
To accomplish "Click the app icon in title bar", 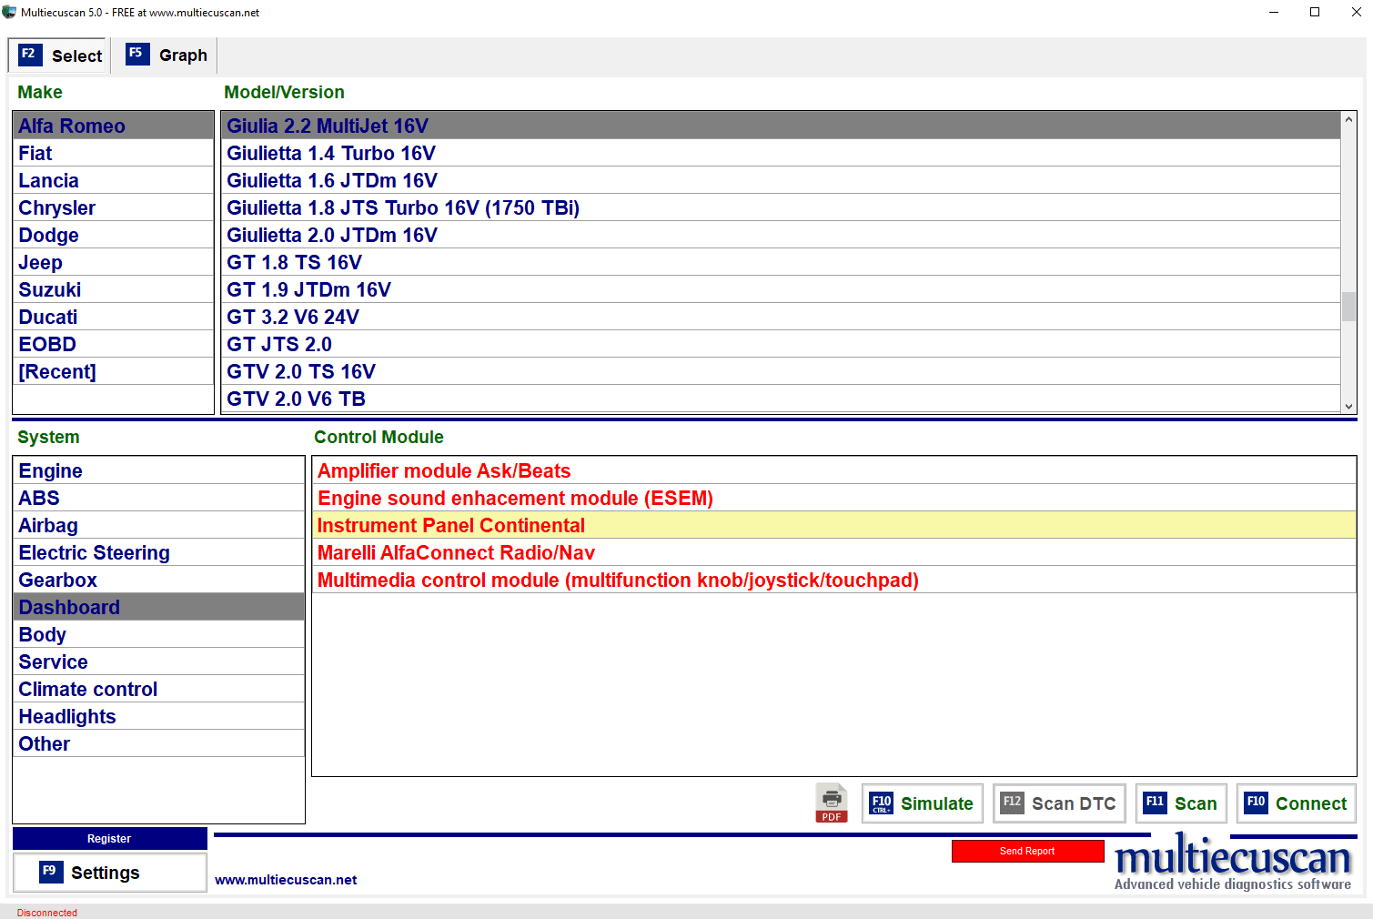I will (9, 12).
